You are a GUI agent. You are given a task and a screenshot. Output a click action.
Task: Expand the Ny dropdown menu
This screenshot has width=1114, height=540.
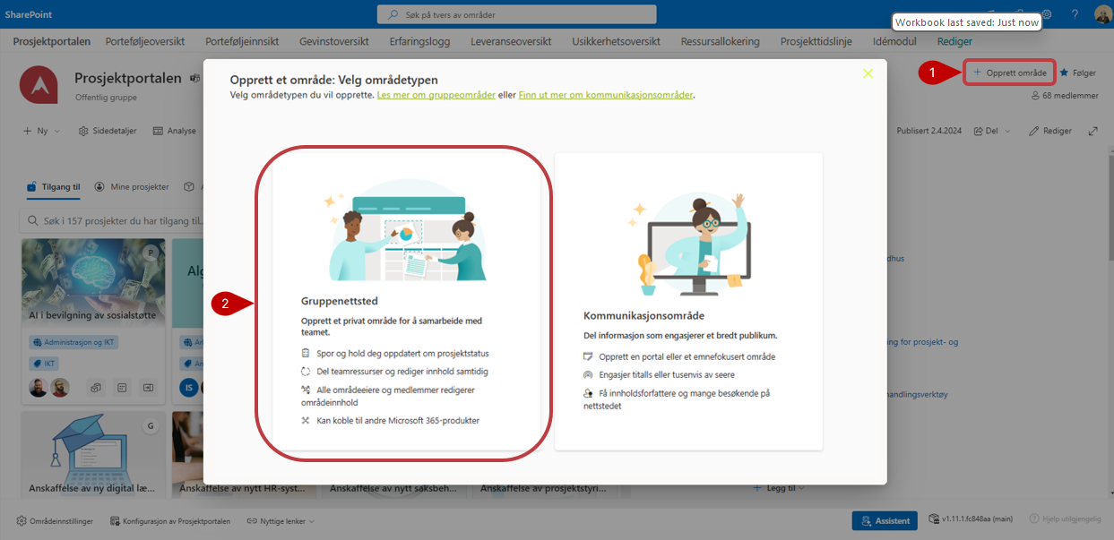(41, 131)
